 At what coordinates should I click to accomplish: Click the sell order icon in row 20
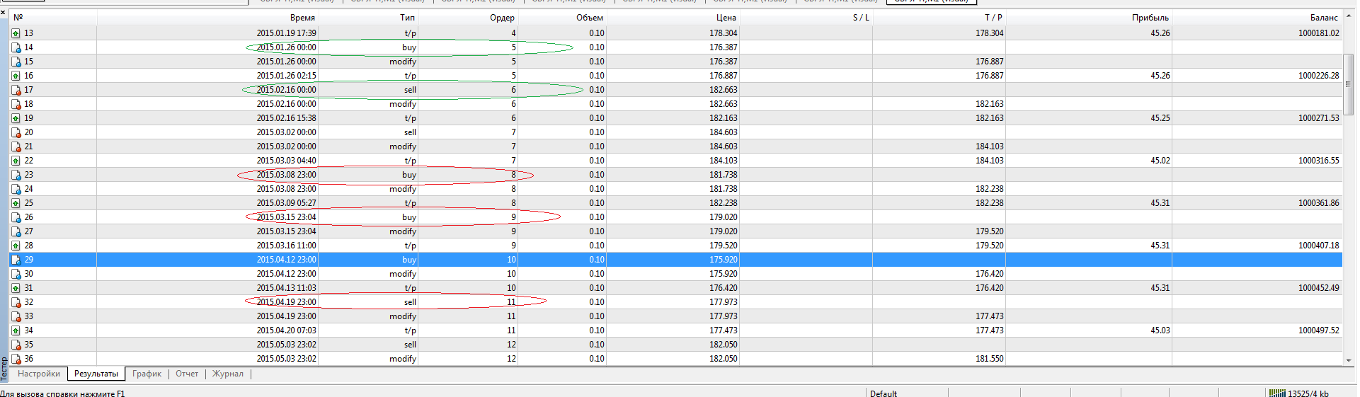16,132
